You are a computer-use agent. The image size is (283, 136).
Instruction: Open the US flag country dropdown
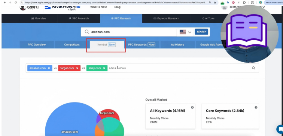[185, 32]
